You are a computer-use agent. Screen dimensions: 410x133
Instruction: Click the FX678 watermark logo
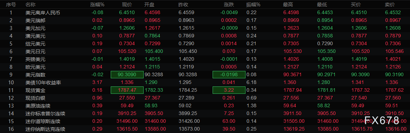tap(382, 120)
